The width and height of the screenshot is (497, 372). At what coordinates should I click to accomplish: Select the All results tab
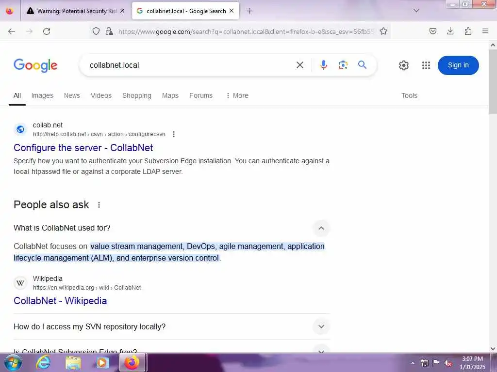pos(17,95)
